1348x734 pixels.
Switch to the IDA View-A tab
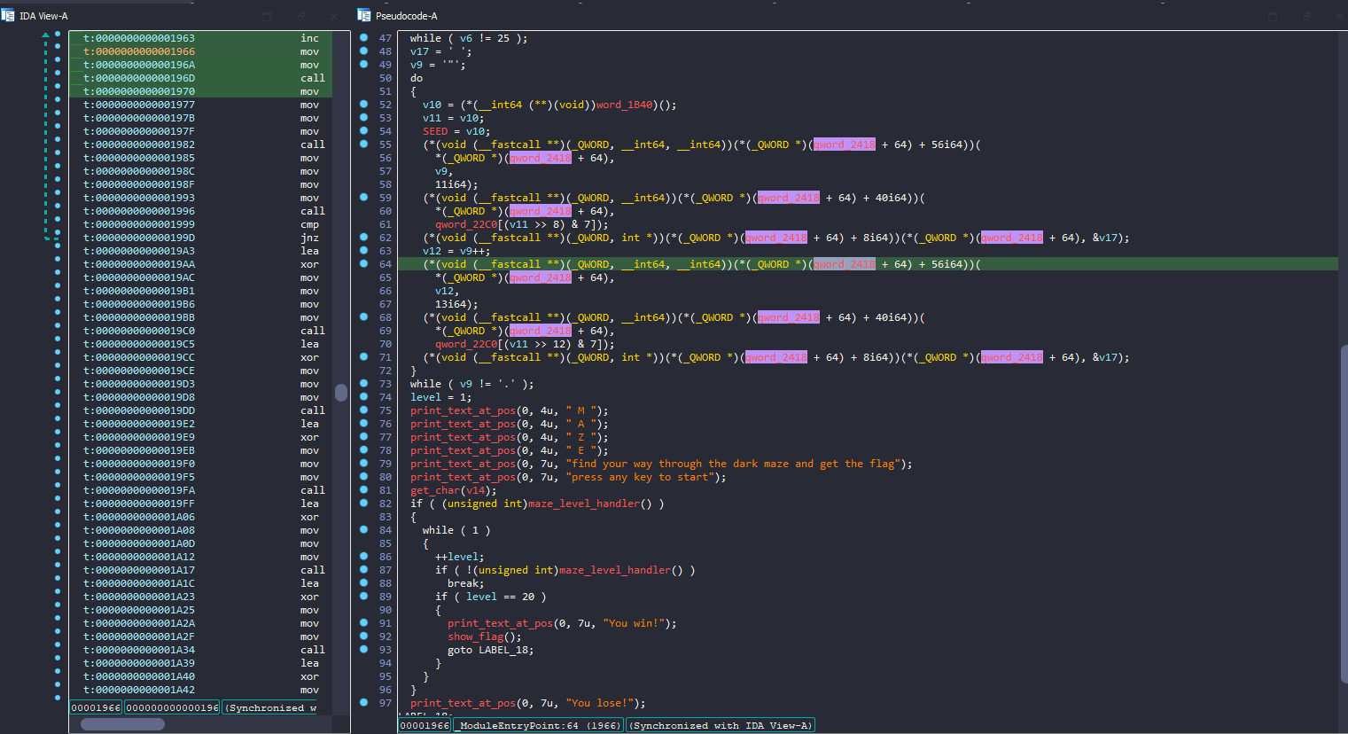point(43,16)
